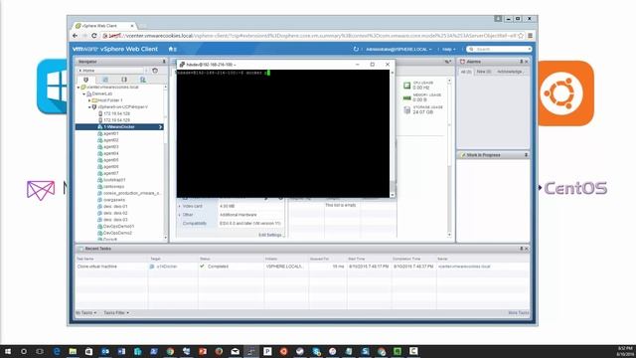Expand the Other hardware row
Screen dimensions: 636x358
pyautogui.click(x=180, y=215)
